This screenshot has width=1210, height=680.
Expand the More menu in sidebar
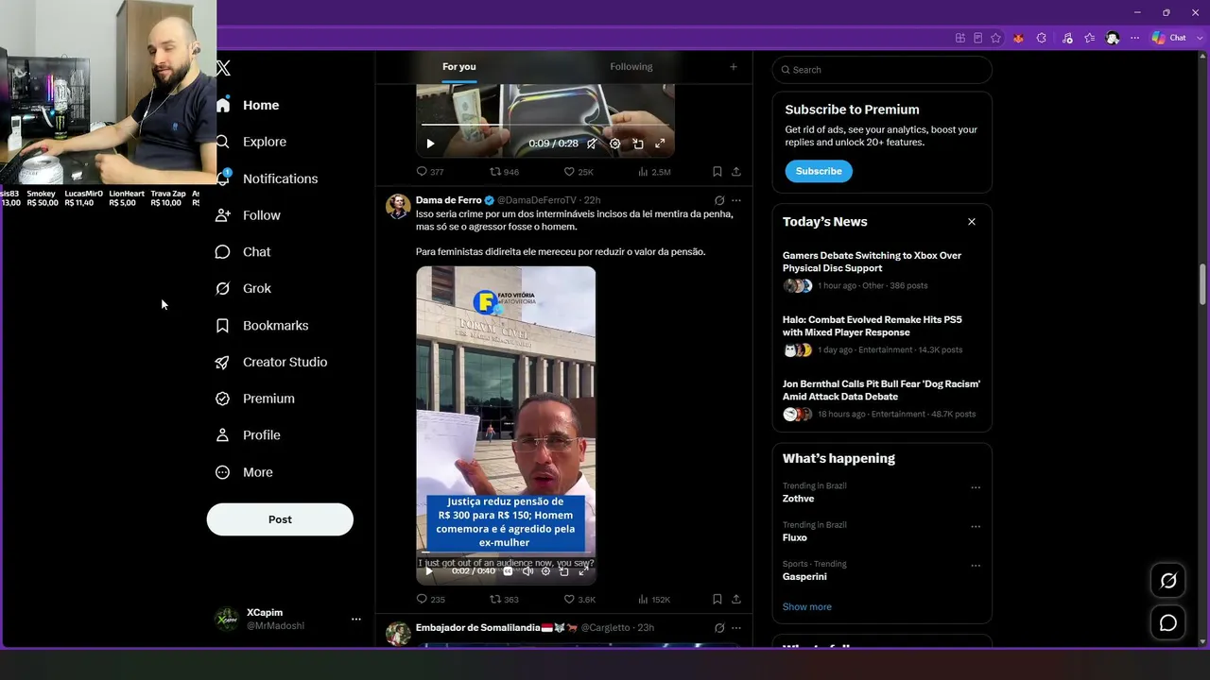coord(244,472)
